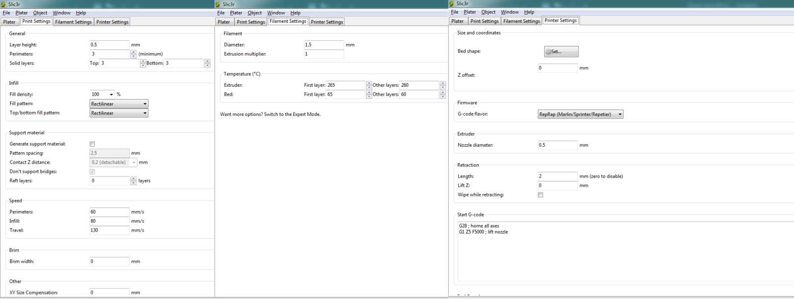The height and width of the screenshot is (299, 794).
Task: Click the Don't support bridges checkbox
Action: 92,172
